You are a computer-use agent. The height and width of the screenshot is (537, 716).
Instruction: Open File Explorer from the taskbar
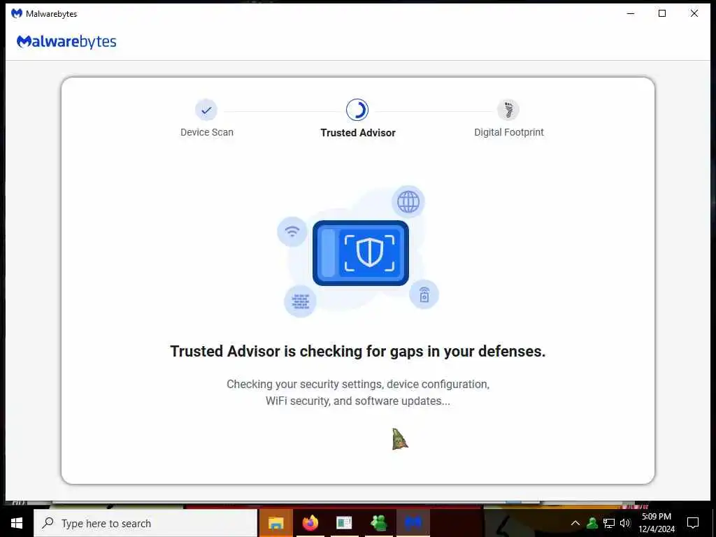[x=275, y=523]
